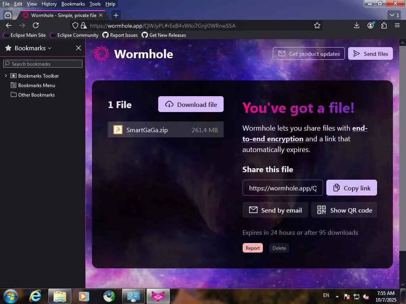Open the Eclipse Main Site bookmark
406x304 pixels.
pyautogui.click(x=24, y=35)
